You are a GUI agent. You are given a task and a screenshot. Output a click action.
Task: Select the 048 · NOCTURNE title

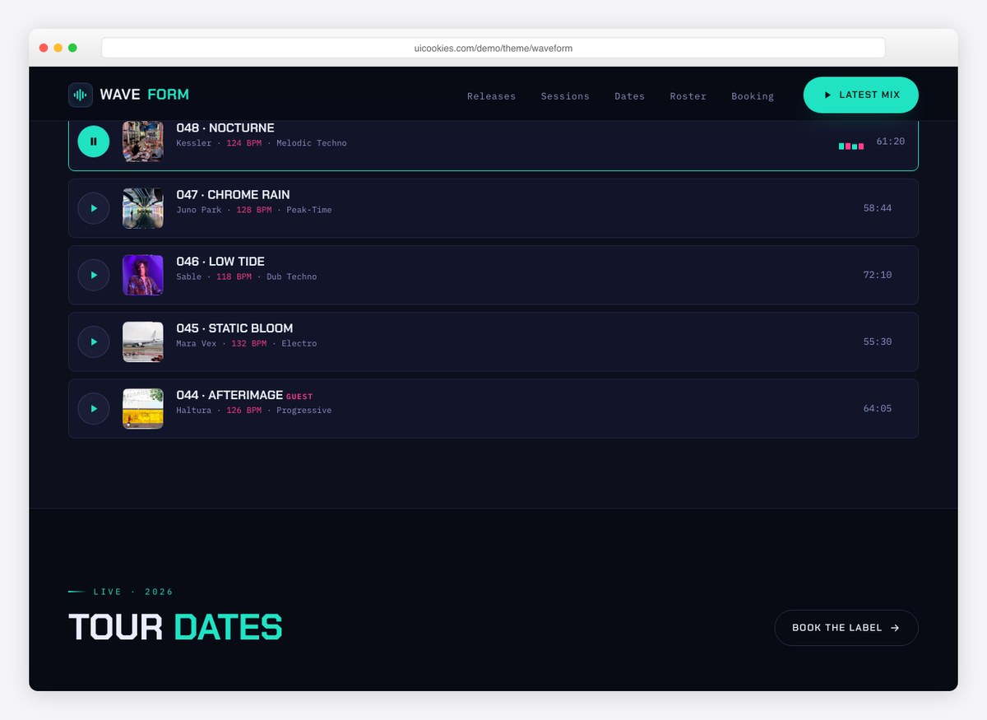[x=225, y=128]
